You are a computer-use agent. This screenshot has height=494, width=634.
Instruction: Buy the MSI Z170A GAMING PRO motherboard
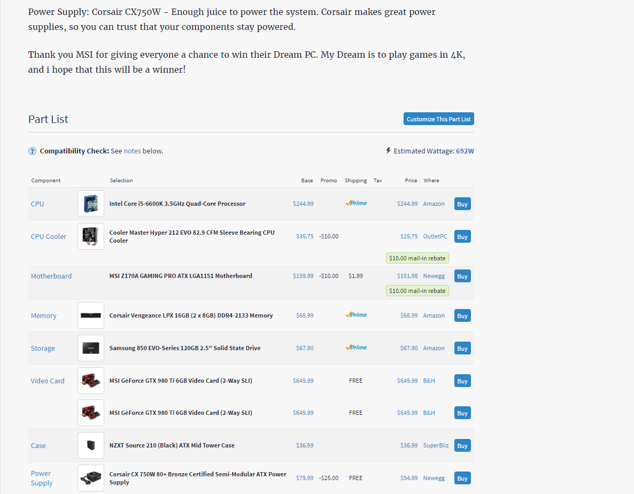point(462,276)
